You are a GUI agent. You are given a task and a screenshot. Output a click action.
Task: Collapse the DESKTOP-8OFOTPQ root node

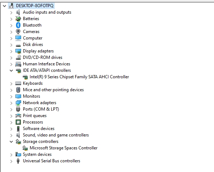[5, 6]
